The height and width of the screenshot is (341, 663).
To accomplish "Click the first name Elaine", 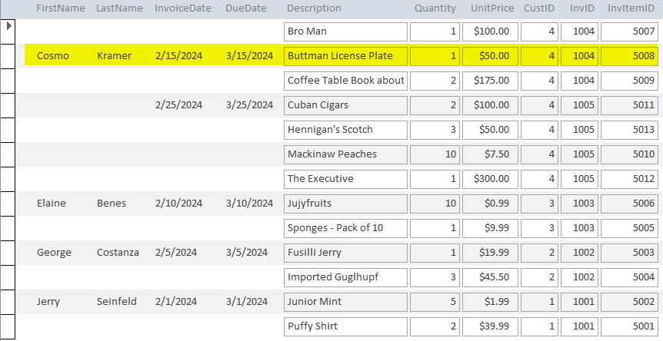I will [x=52, y=204].
